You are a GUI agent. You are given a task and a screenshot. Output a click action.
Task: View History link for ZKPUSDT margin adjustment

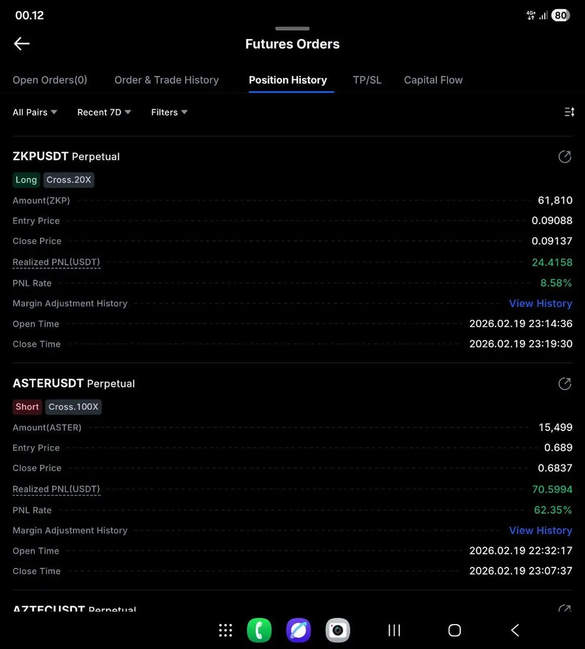click(x=541, y=303)
